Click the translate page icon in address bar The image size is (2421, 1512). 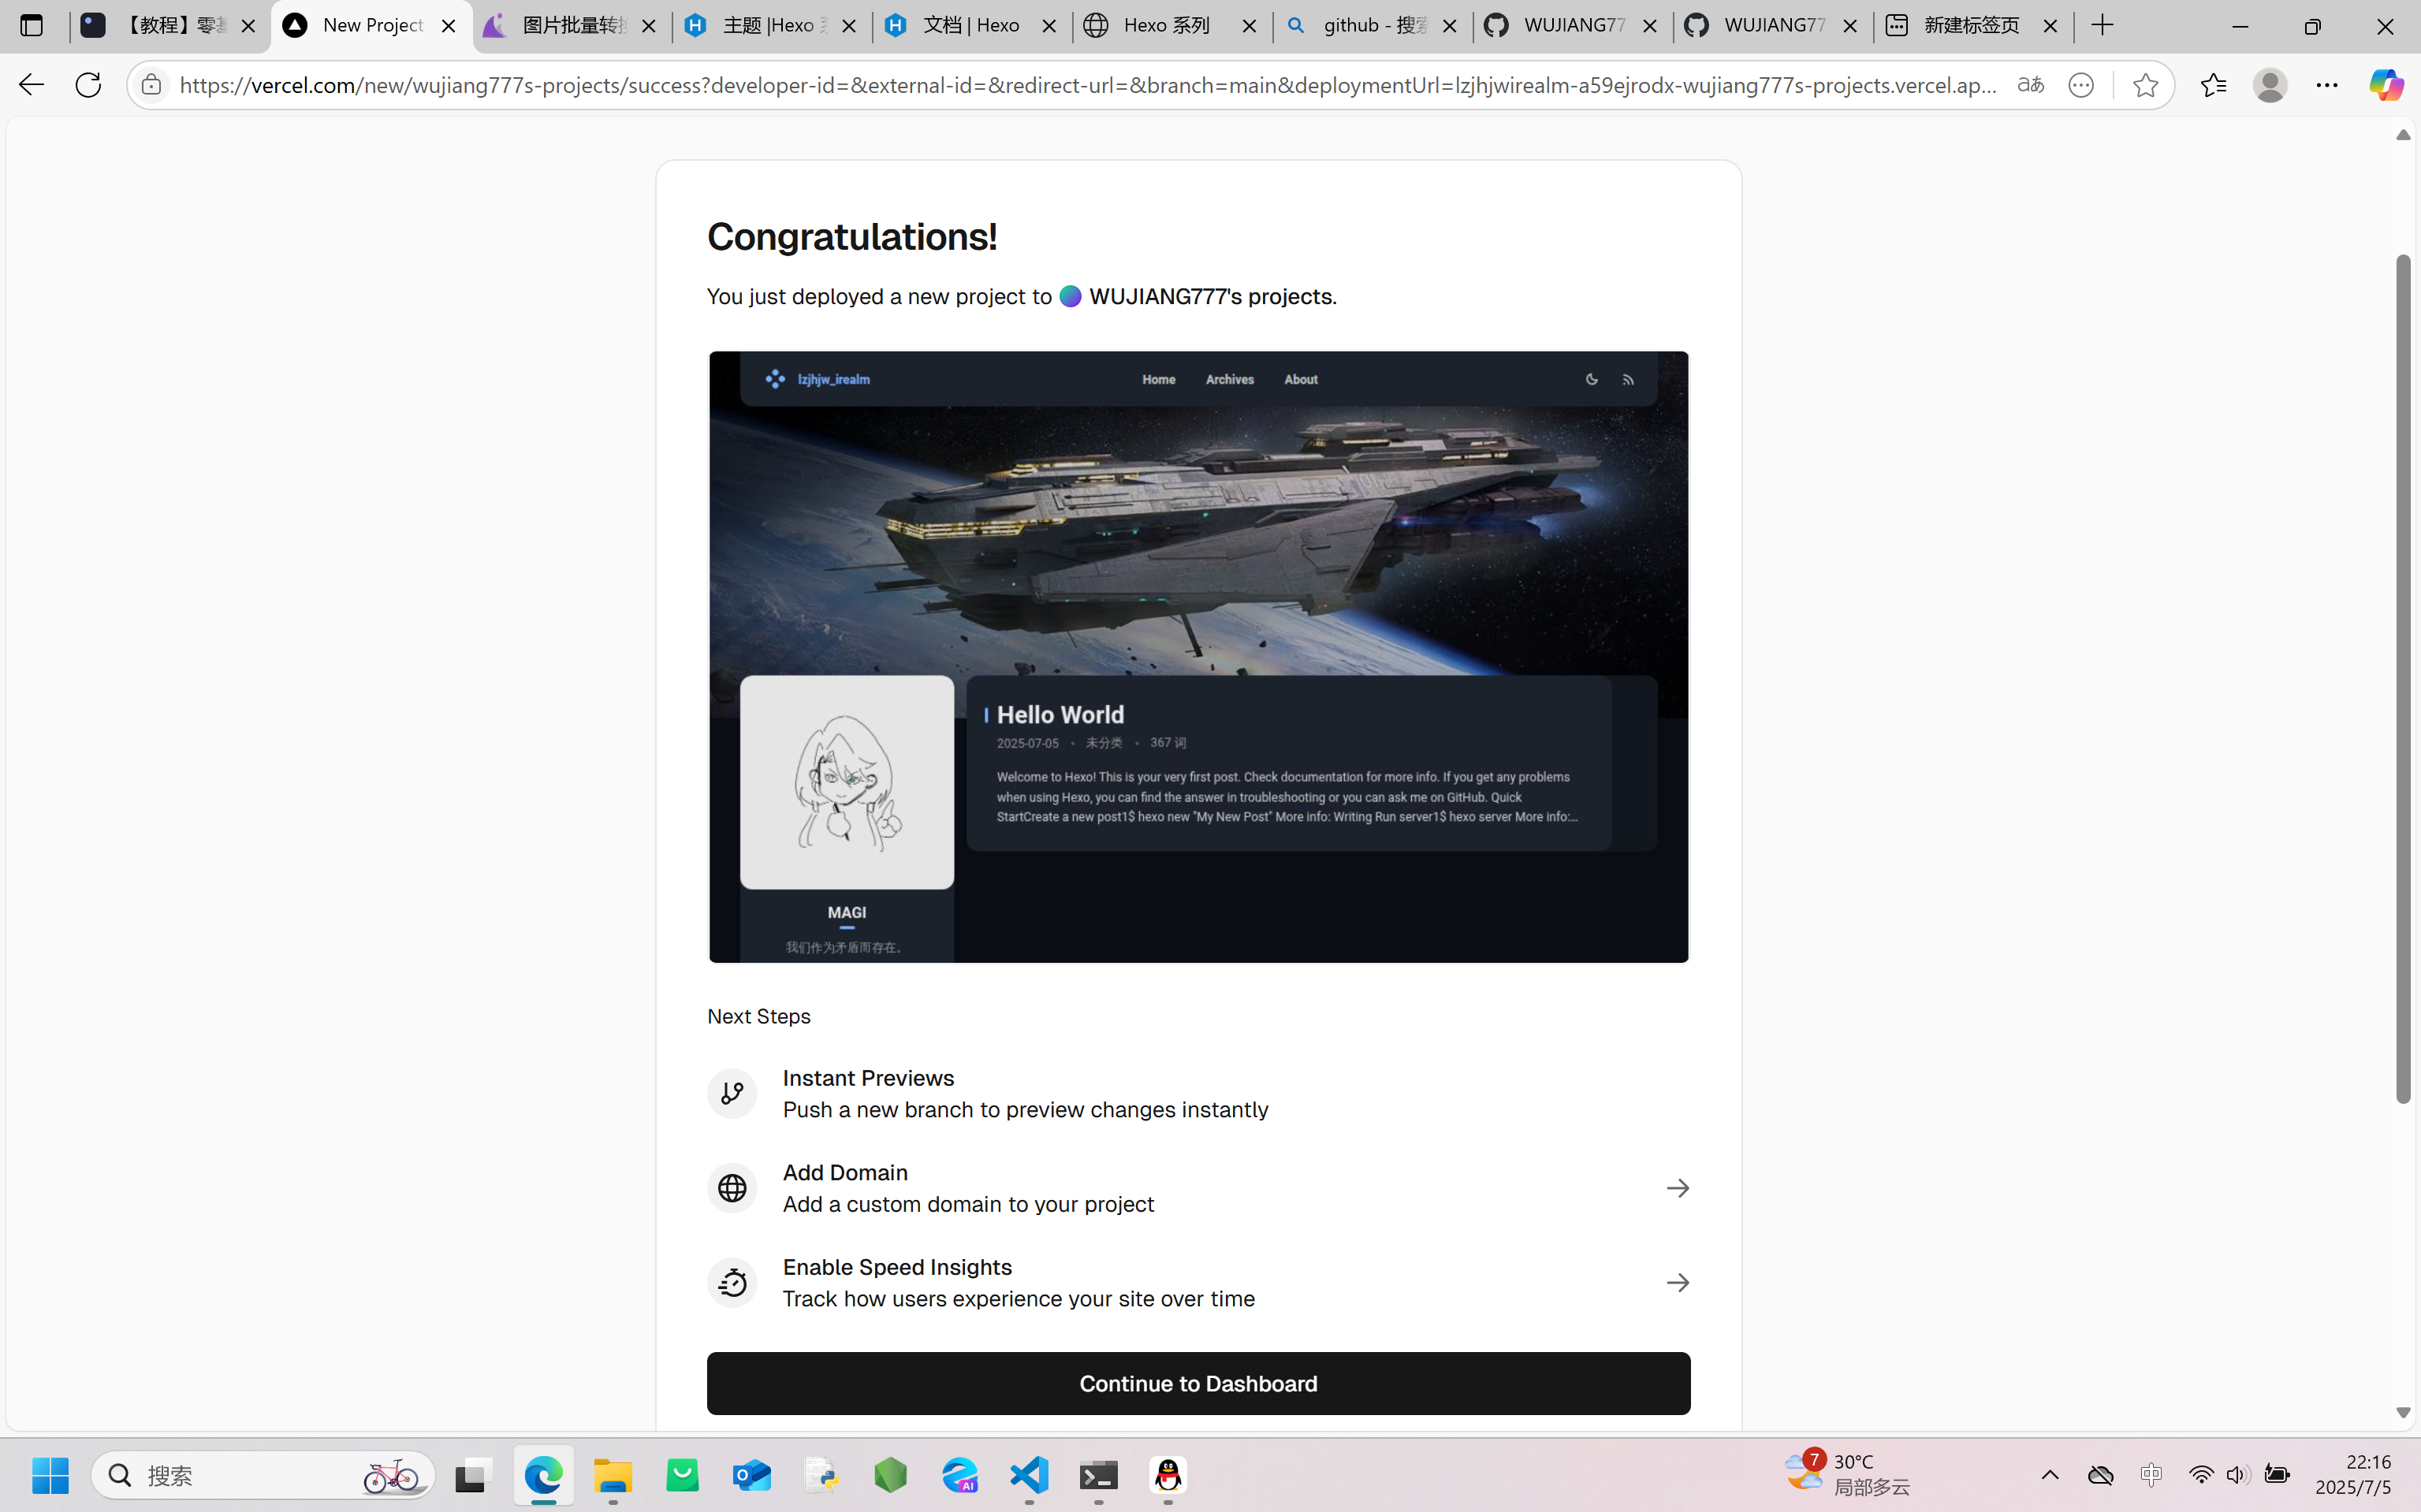point(2030,85)
